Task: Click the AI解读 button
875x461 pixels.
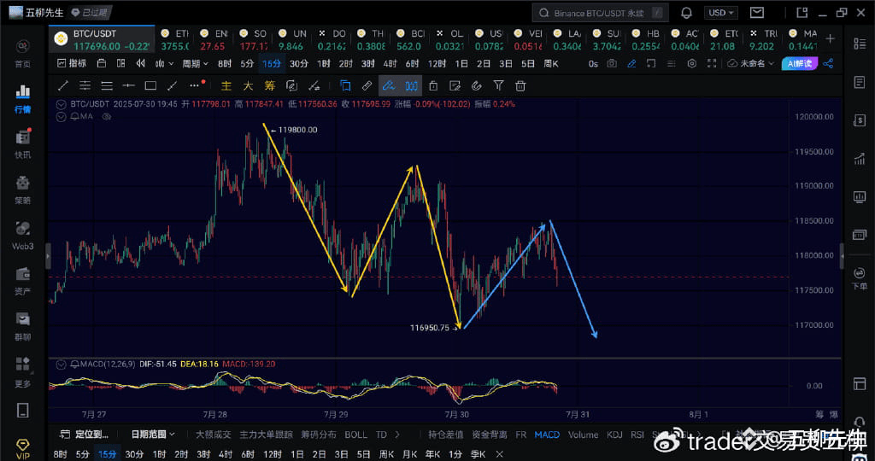Action: pyautogui.click(x=800, y=63)
